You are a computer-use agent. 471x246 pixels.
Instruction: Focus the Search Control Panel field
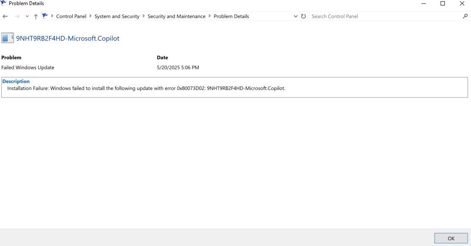[384, 16]
